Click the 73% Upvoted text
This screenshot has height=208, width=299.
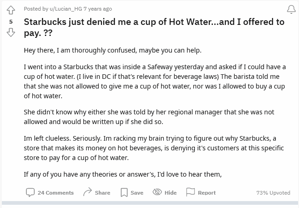273,193
